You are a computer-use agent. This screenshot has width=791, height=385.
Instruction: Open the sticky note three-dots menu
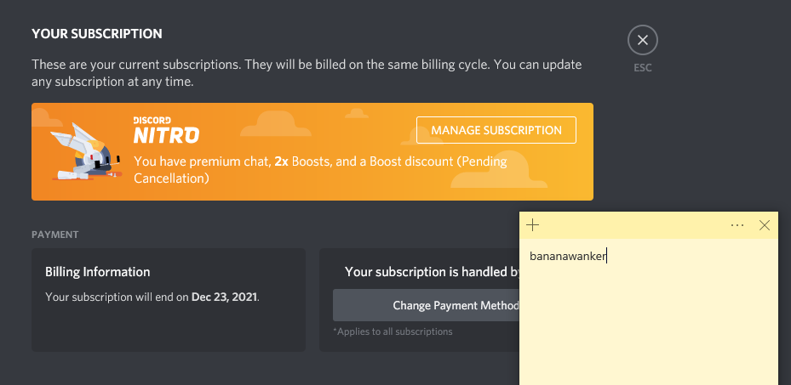coord(737,225)
